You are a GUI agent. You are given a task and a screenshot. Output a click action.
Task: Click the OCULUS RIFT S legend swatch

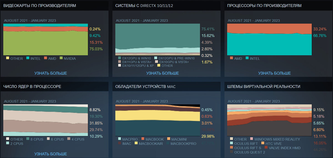point(231,148)
